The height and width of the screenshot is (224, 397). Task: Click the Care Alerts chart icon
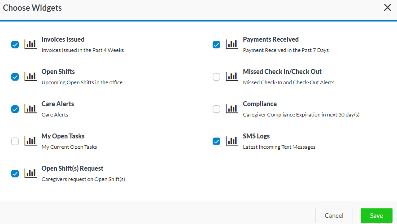point(31,108)
